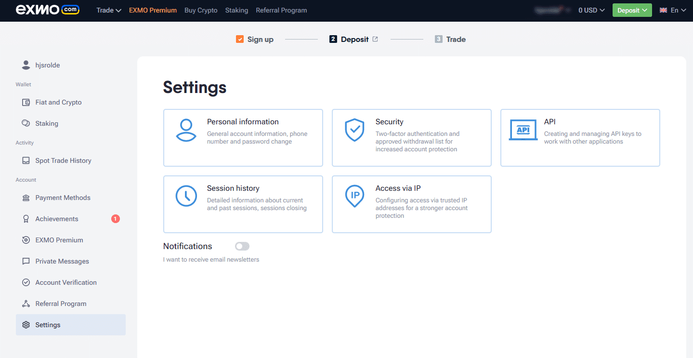The height and width of the screenshot is (358, 693).
Task: Click the API card description text
Action: pos(593,138)
